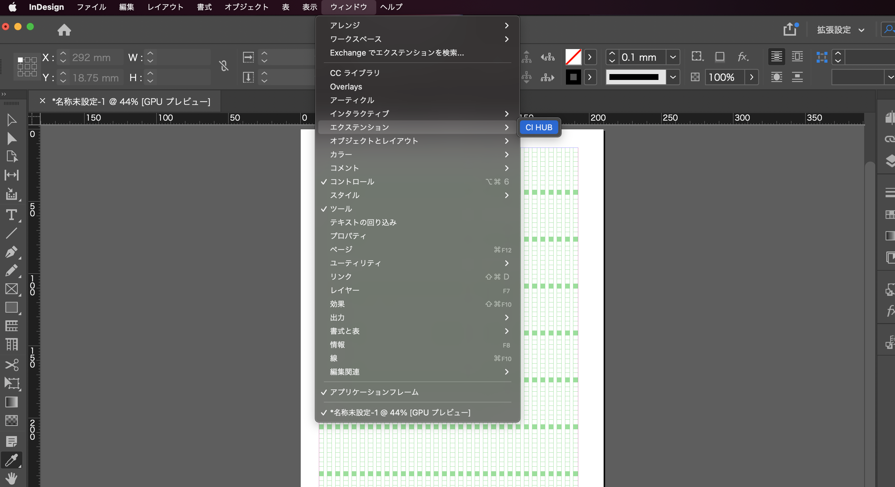The width and height of the screenshot is (895, 487).
Task: Open ヘルプ menu
Action: coord(391,7)
